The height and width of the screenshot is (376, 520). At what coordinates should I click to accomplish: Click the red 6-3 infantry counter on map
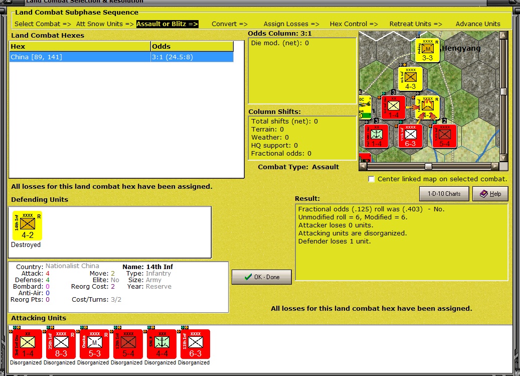[410, 137]
